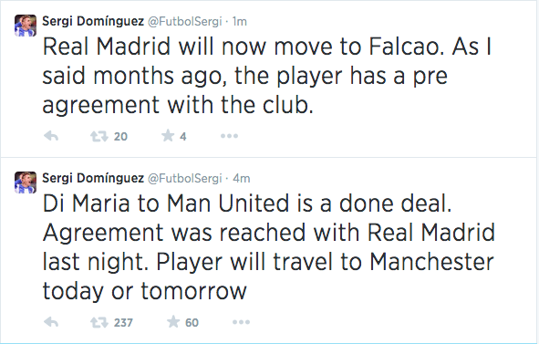View the 20 retweets count
Viewport: 539px width, 344px height.
pos(120,137)
